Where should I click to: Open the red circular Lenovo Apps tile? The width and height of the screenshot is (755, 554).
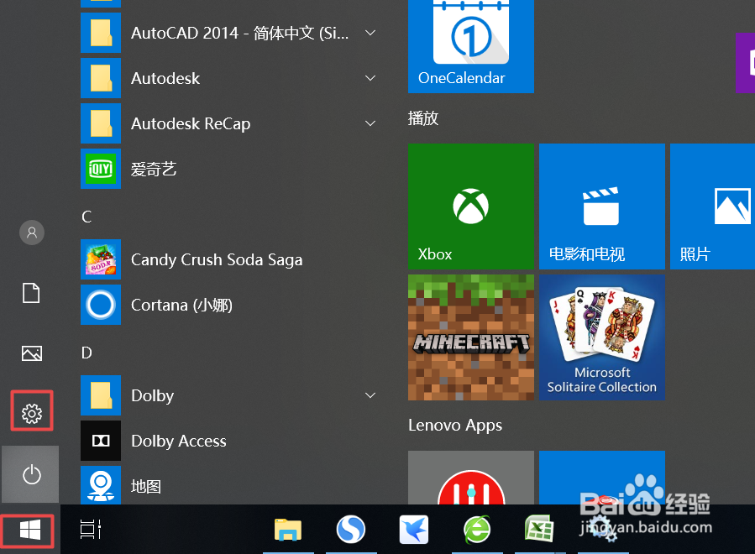[x=471, y=478]
